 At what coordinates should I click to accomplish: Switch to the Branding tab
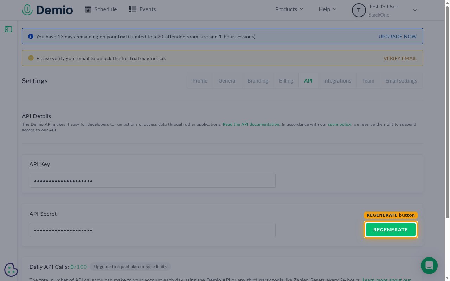tap(258, 81)
